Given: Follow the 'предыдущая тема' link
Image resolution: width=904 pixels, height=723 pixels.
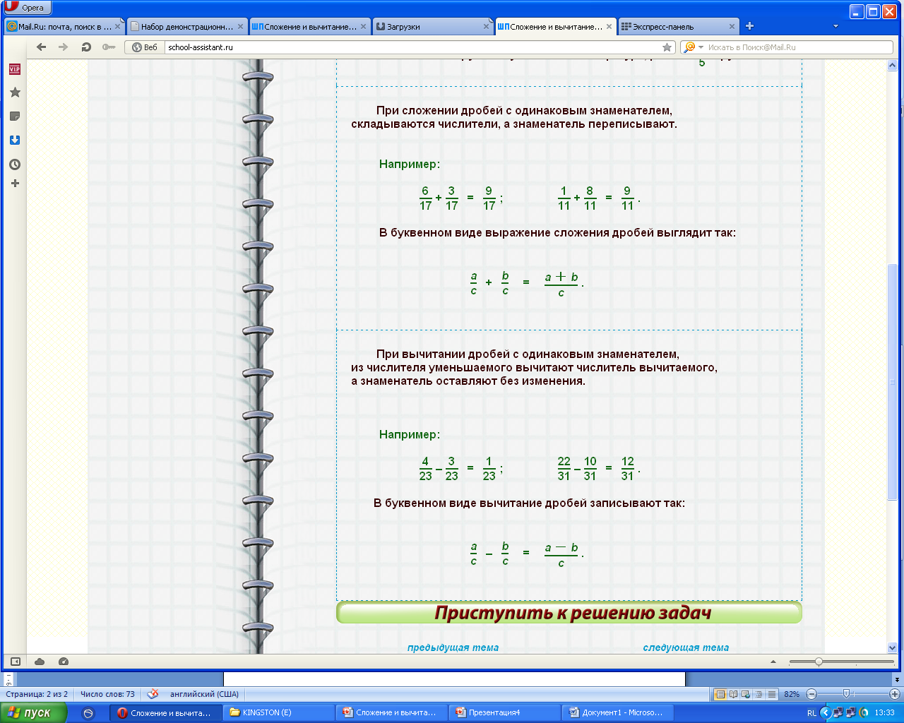Looking at the screenshot, I should click(453, 647).
